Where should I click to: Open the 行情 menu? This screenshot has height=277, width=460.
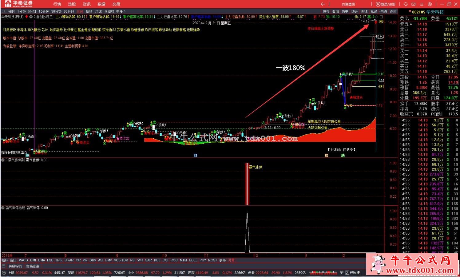57,4
